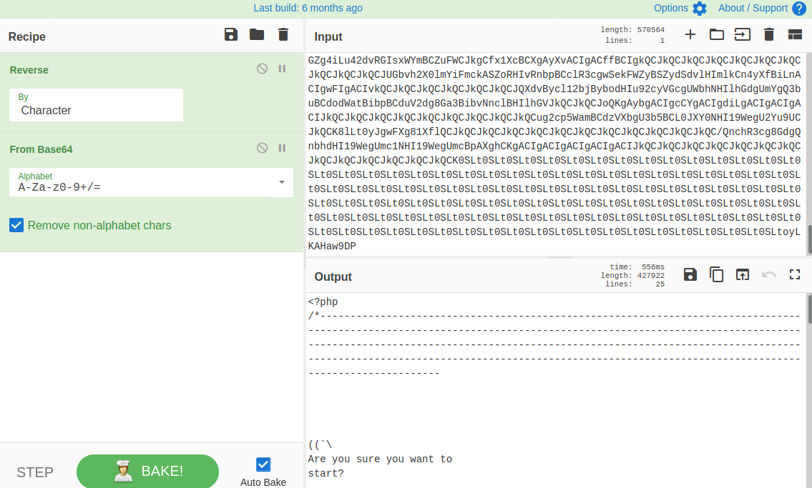Set breakpoint on From Base64 operation

pyautogui.click(x=282, y=148)
